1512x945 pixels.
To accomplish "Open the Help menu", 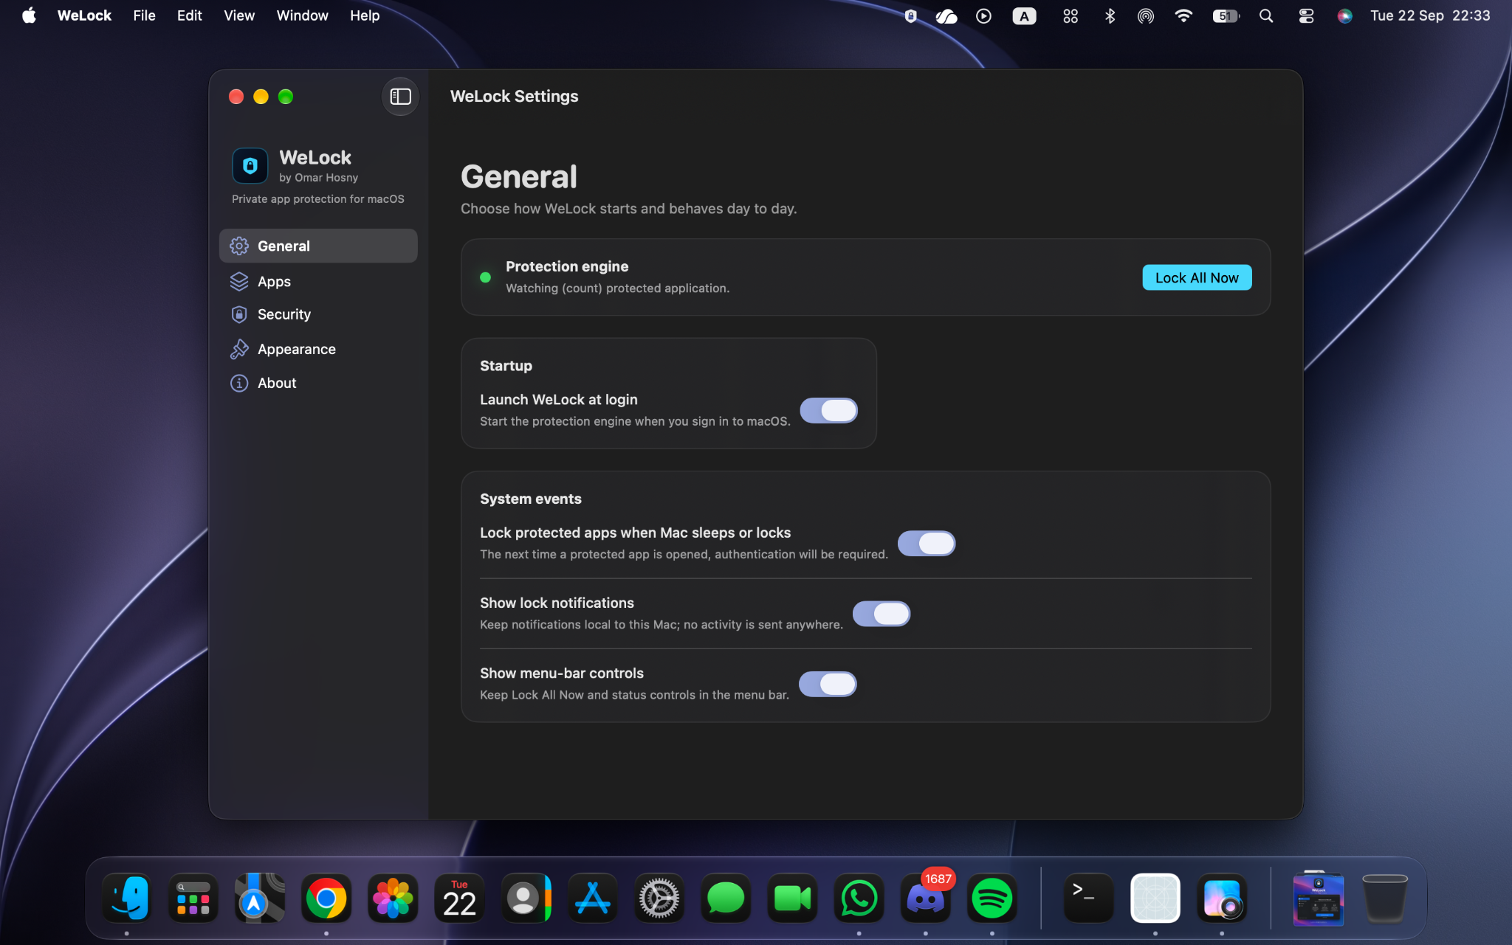I will click(365, 15).
